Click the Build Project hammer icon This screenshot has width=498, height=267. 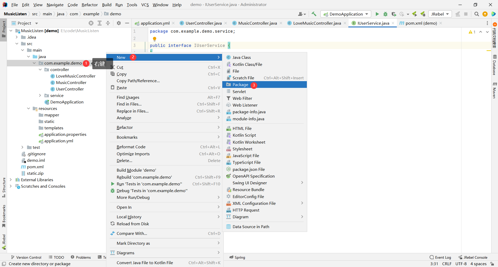pos(314,14)
